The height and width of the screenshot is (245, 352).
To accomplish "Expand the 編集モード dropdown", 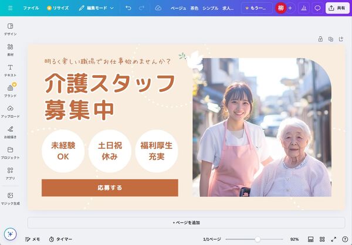I will coord(96,8).
